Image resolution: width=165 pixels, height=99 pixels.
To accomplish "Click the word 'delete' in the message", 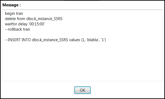I will tap(10, 19).
